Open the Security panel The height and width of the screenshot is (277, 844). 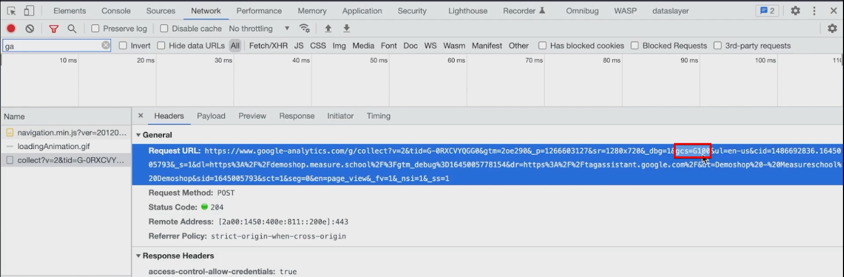coord(412,11)
